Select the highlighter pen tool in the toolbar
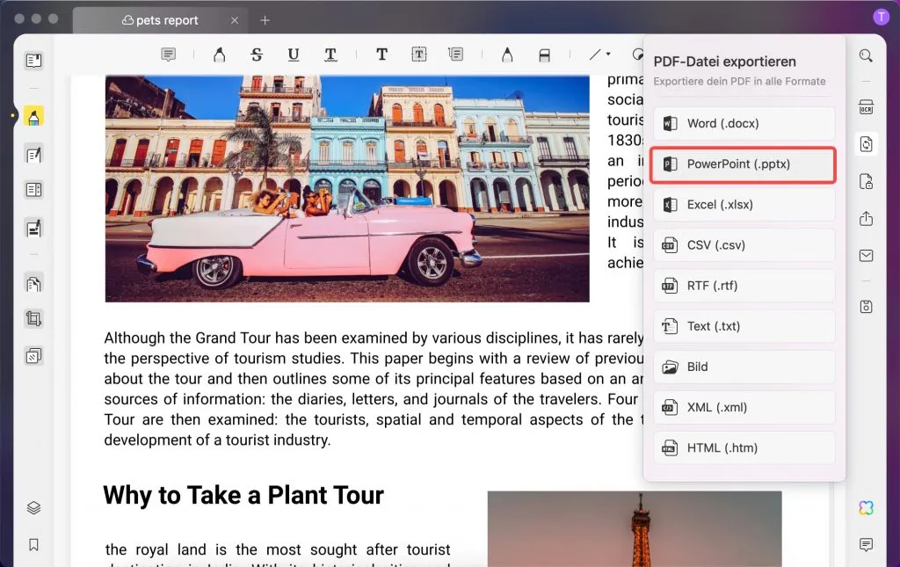Viewport: 900px width, 567px height. click(x=221, y=55)
